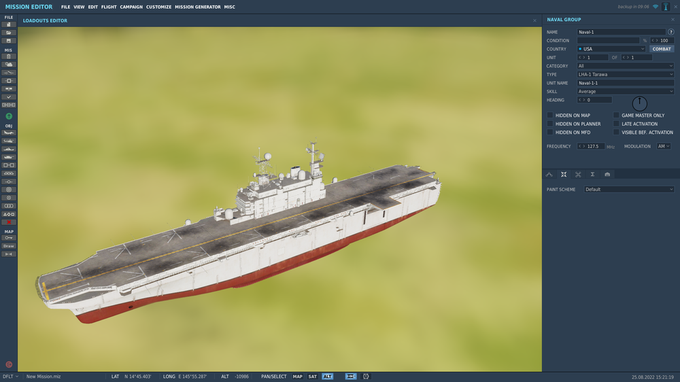Open the Country dropdown showing USA
The image size is (680, 382).
[x=611, y=49]
